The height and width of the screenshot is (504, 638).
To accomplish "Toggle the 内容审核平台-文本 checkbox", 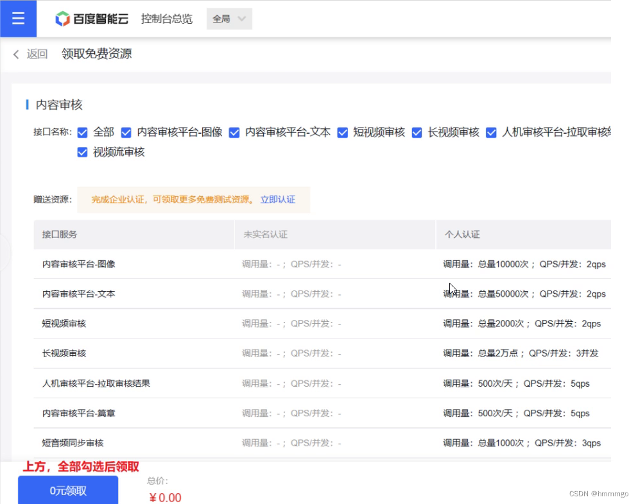I will (234, 133).
